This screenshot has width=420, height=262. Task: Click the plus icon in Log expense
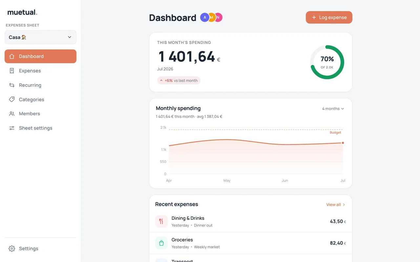314,17
